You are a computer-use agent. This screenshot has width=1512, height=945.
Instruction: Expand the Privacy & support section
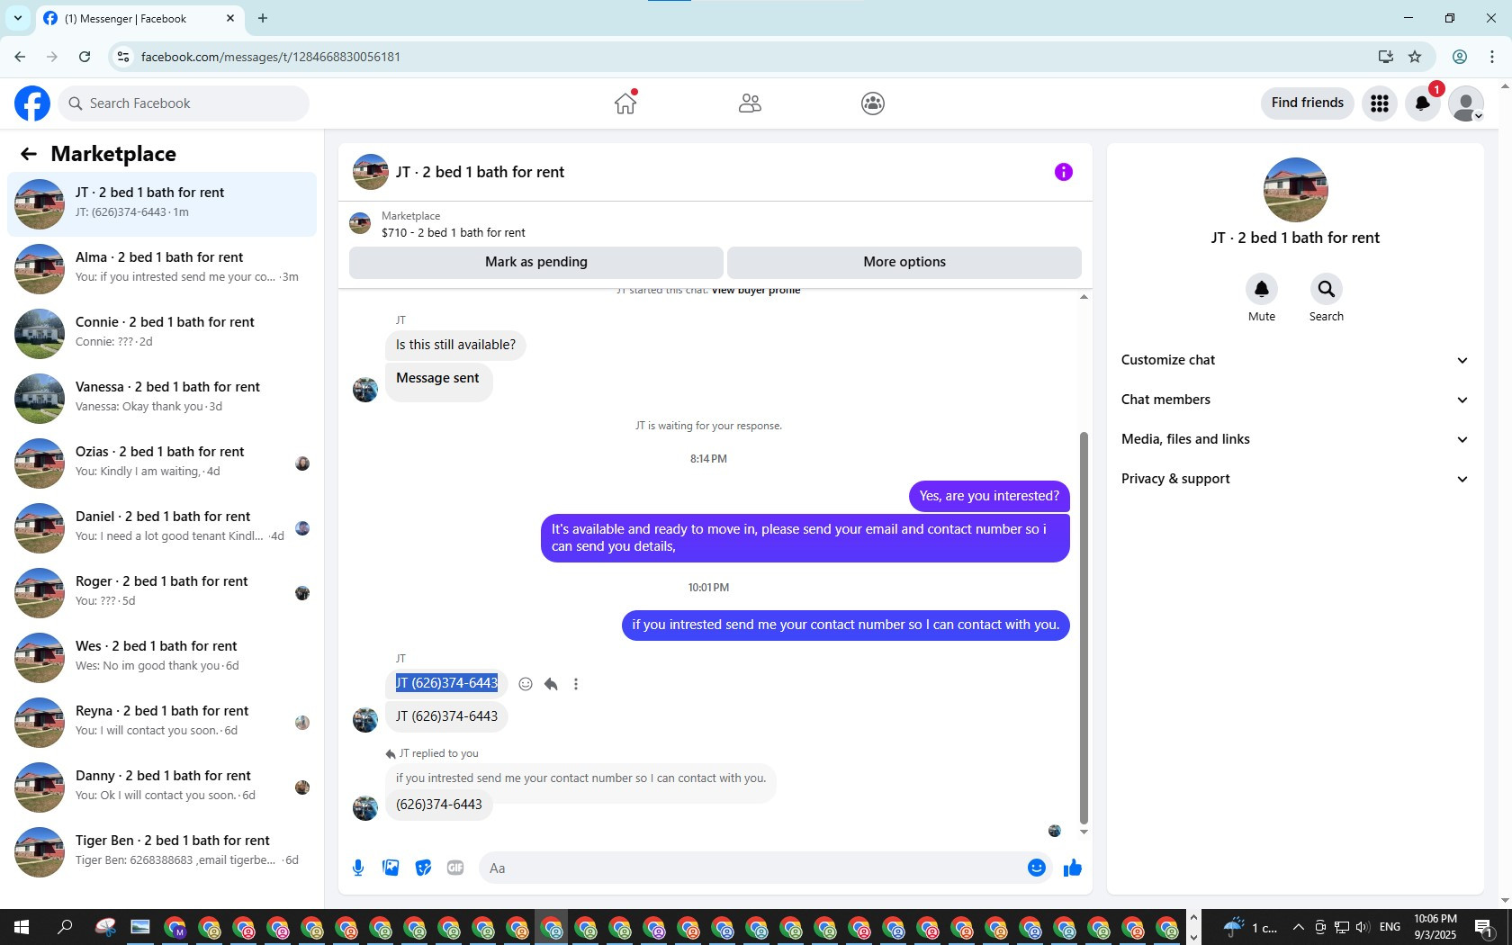1295,479
